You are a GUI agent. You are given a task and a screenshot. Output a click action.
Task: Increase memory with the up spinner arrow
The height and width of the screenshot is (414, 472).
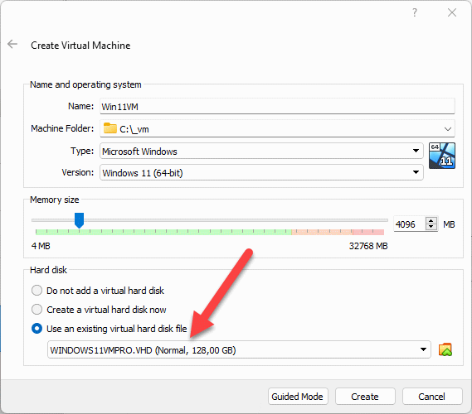[431, 221]
